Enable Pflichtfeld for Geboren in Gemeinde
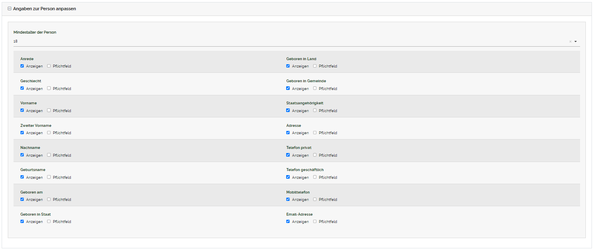This screenshot has height=250, width=594. tap(315, 88)
